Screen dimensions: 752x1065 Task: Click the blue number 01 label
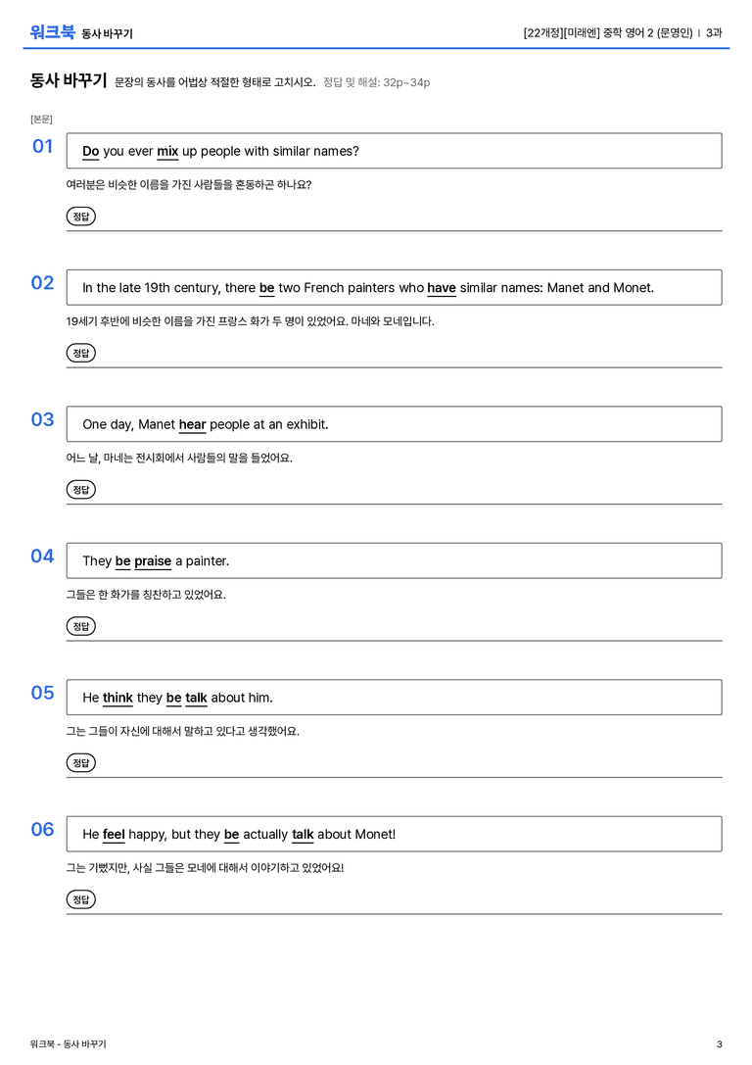43,146
